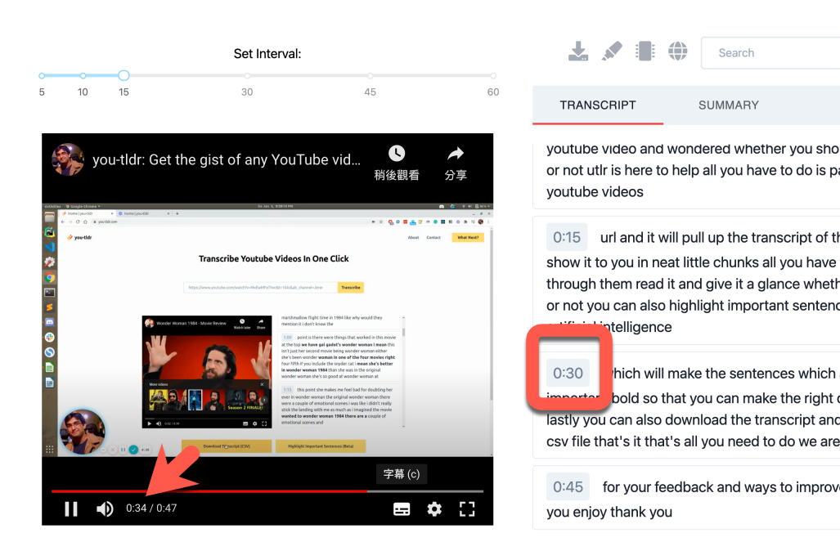Open the share (分享) icon on the video

point(456,153)
